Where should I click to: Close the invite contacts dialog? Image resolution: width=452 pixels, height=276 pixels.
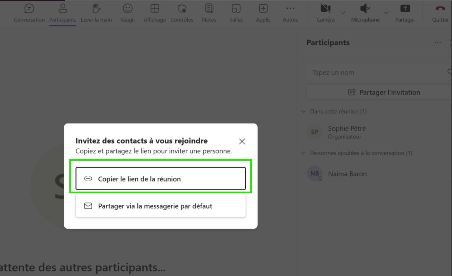point(242,141)
